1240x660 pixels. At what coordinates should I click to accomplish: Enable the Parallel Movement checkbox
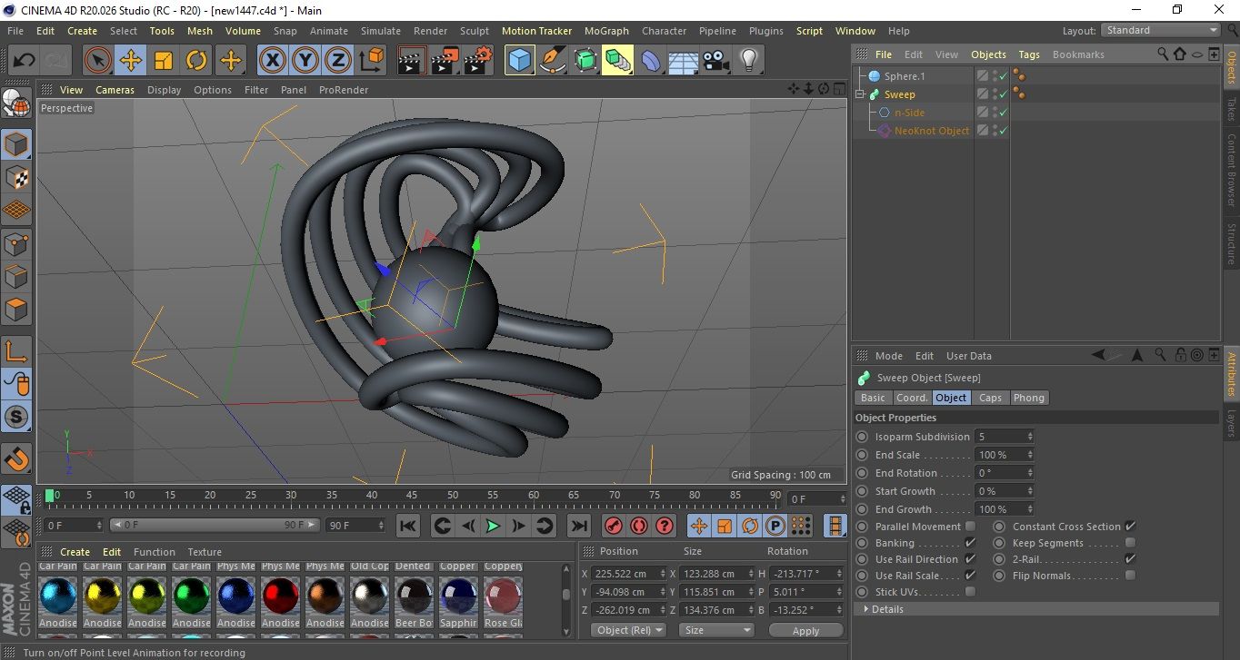tap(970, 527)
